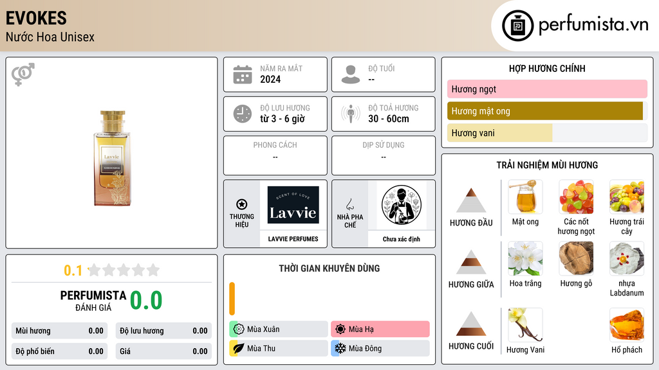This screenshot has height=370, width=659.
Task: Click the Mùa Hạ season bar
Action: [x=380, y=330]
